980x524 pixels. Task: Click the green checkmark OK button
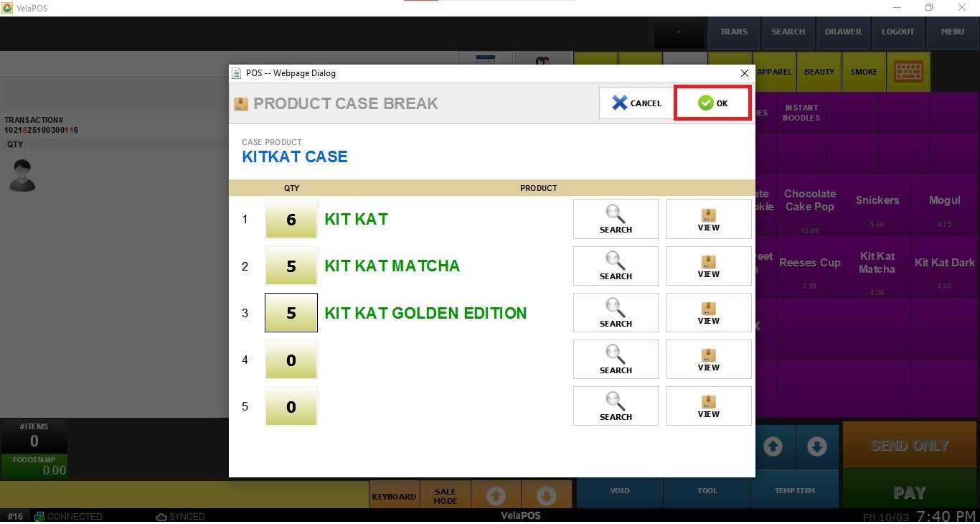712,103
